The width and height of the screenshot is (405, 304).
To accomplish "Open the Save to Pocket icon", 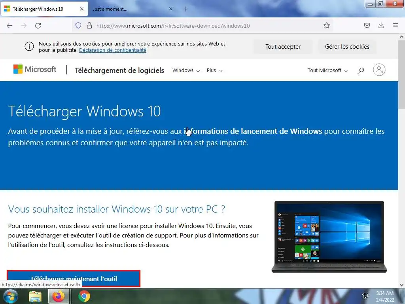I will pyautogui.click(x=367, y=25).
